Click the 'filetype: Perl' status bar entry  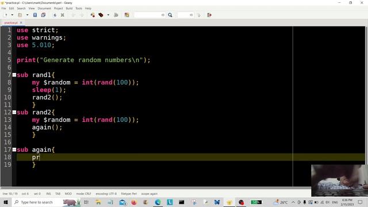click(x=129, y=194)
